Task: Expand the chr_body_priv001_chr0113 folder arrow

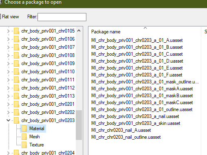Action: point(9,96)
